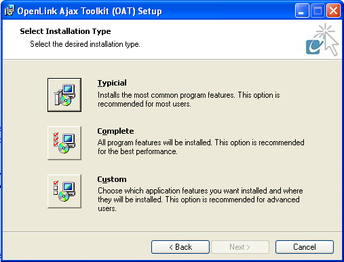This screenshot has width=344, height=262.
Task: Click the disabled maximize button in title bar
Action: 318,11
